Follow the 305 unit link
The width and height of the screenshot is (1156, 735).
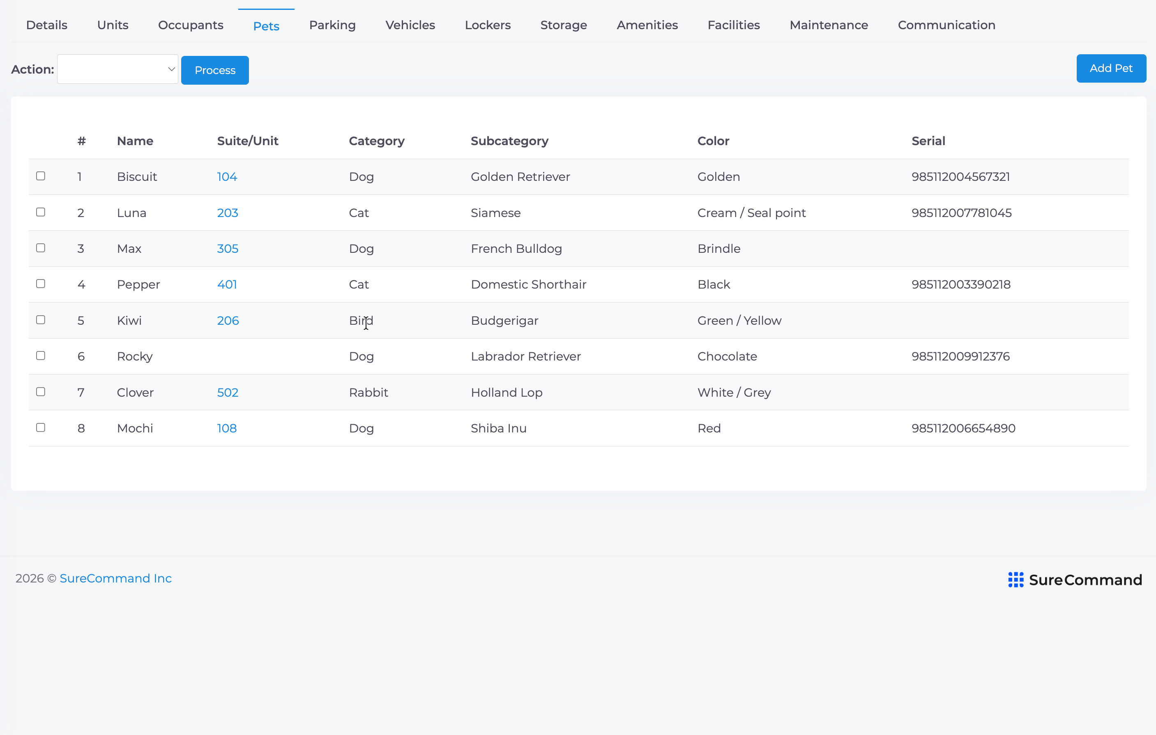(228, 248)
